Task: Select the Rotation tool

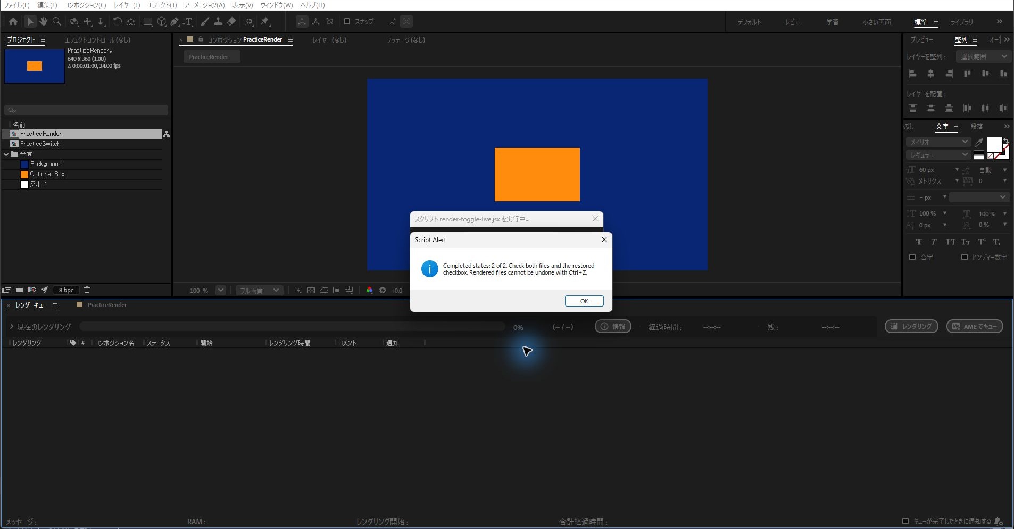Action: pos(117,22)
